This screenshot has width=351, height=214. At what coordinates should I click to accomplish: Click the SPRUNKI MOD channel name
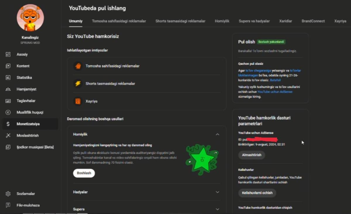click(30, 43)
